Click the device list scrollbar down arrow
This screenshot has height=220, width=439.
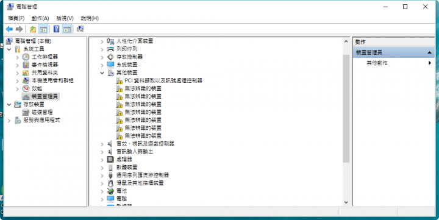[x=346, y=202]
